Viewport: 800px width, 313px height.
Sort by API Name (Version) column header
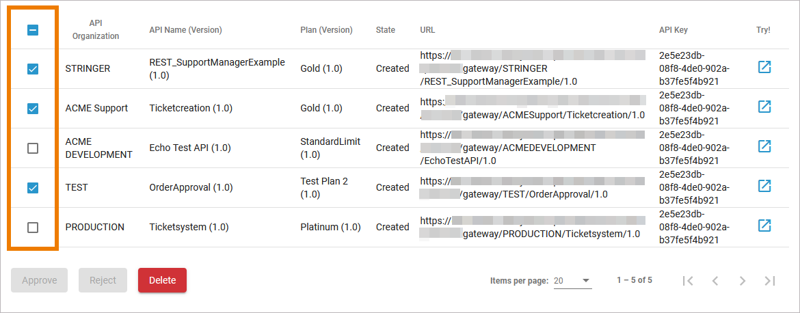185,30
